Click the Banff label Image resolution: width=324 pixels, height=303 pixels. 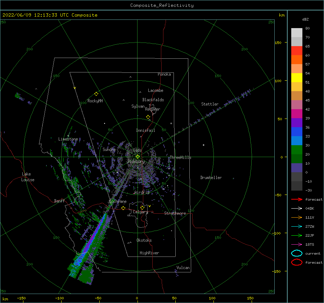click(59, 201)
